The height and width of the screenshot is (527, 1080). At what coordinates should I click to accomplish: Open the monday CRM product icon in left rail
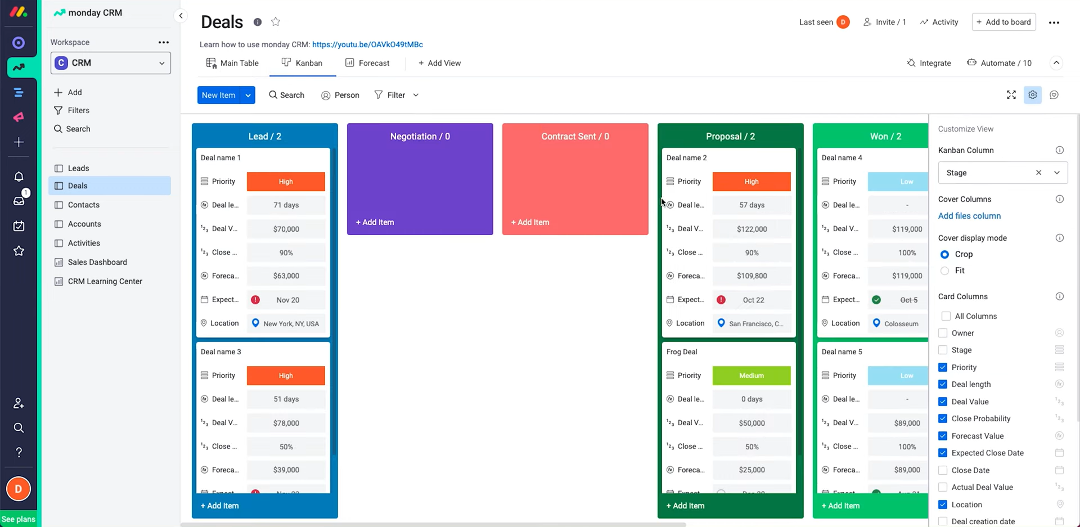(19, 67)
